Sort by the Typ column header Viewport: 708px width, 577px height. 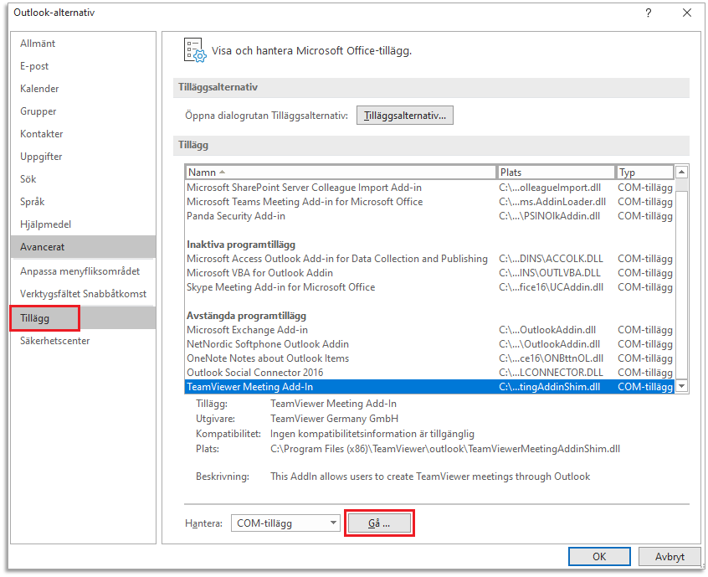click(644, 173)
